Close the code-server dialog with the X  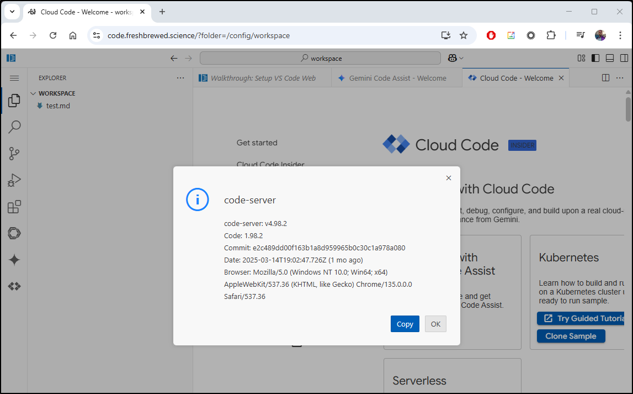point(449,178)
